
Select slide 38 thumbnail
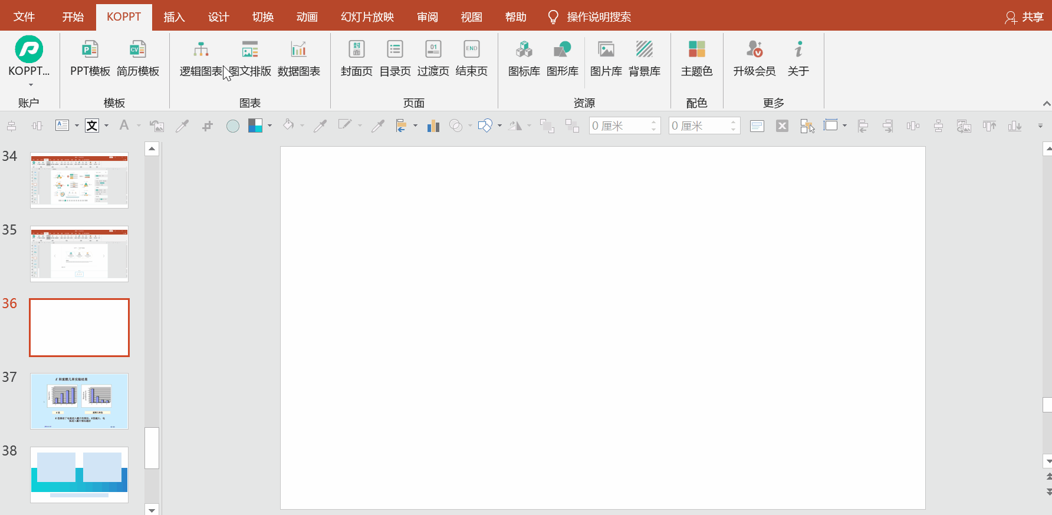point(79,475)
